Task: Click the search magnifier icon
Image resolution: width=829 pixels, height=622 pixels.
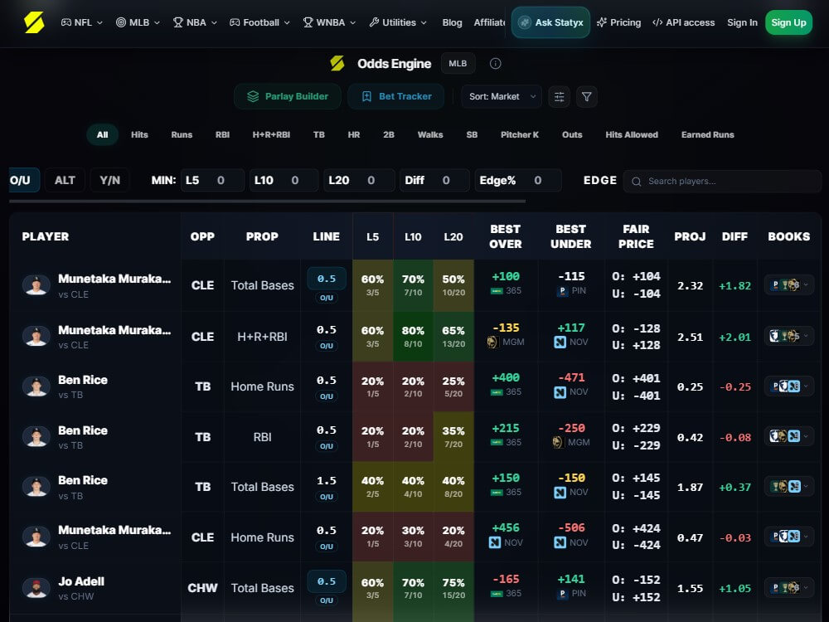Action: pos(637,182)
